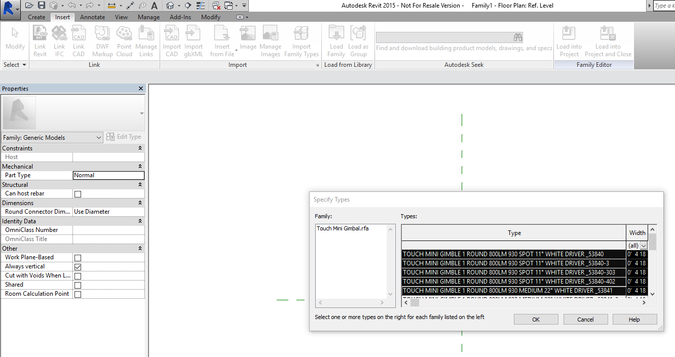The width and height of the screenshot is (675, 357).
Task: Open the Family: Generic Models dropdown
Action: [52, 137]
